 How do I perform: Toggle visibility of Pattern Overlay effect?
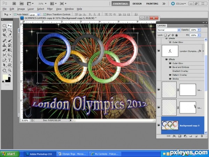[170, 75]
